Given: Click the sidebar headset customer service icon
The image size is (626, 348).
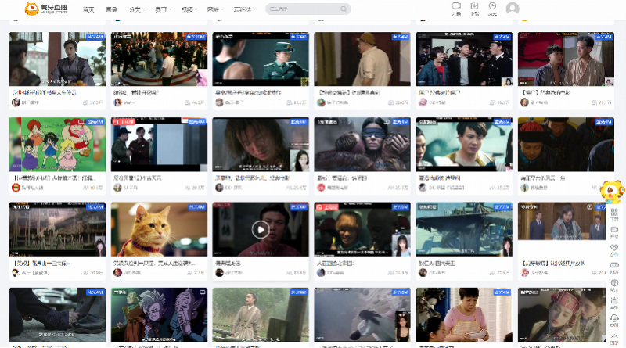Looking at the screenshot, I should coord(614,318).
